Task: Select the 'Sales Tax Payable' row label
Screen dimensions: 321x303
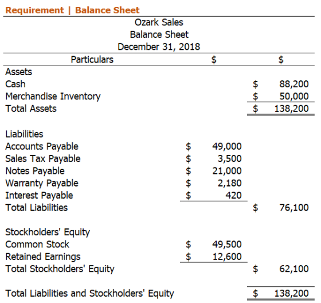Action: coord(43,159)
